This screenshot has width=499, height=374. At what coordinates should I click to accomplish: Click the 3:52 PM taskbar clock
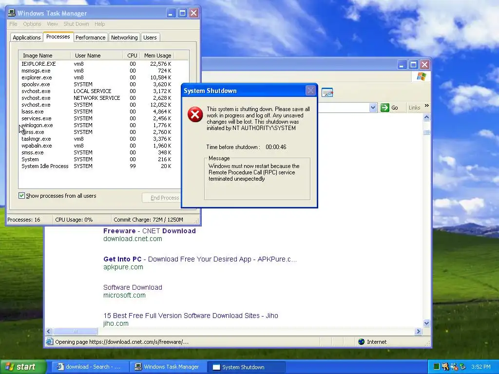pos(481,367)
